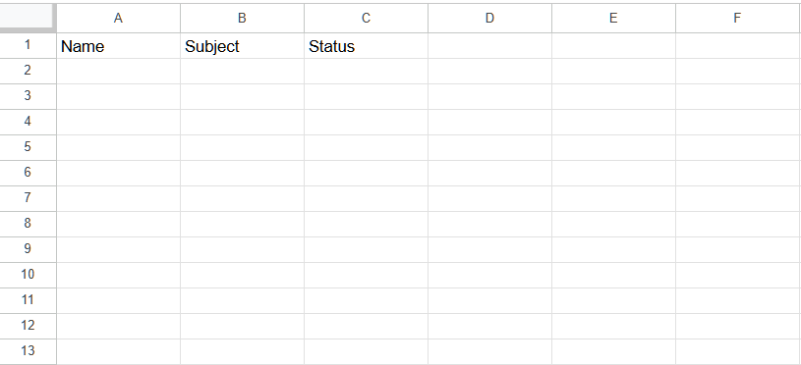
Task: Select column C via its header
Action: tap(366, 18)
